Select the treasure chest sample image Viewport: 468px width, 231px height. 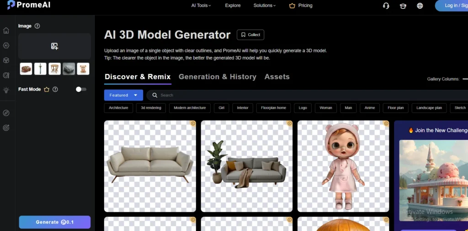(x=26, y=69)
